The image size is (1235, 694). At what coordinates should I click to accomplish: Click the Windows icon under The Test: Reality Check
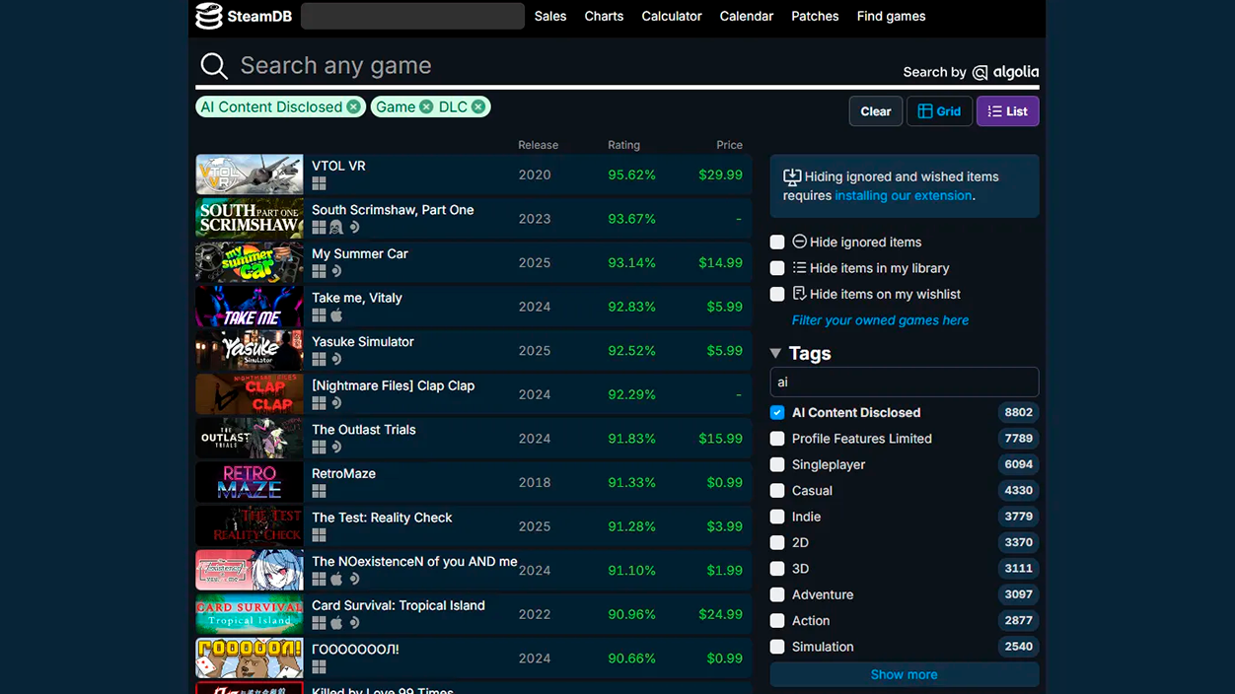pyautogui.click(x=319, y=535)
